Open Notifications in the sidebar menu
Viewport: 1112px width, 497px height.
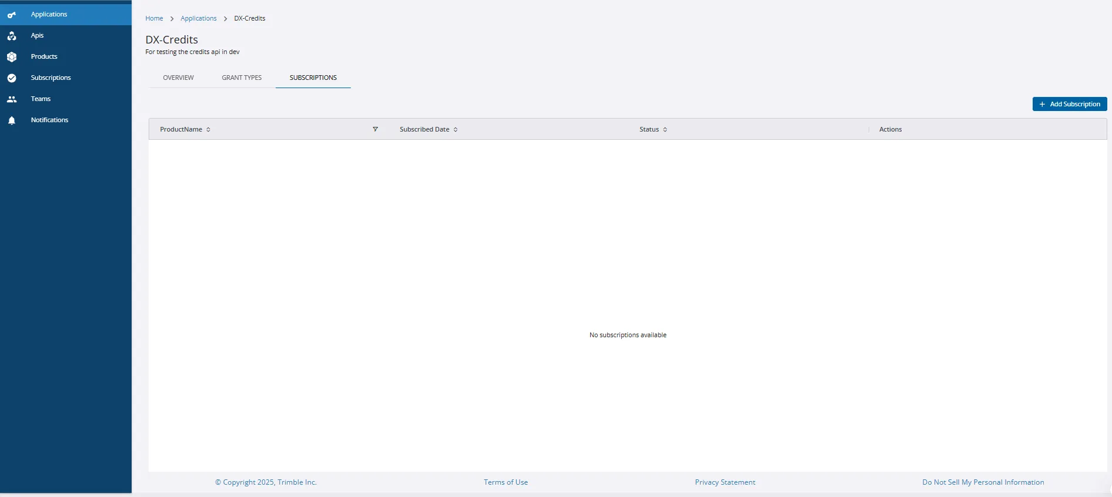[x=66, y=120]
